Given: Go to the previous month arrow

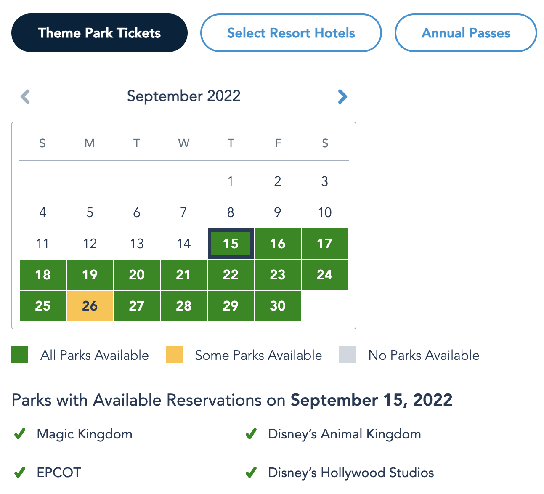Looking at the screenshot, I should coord(25,97).
